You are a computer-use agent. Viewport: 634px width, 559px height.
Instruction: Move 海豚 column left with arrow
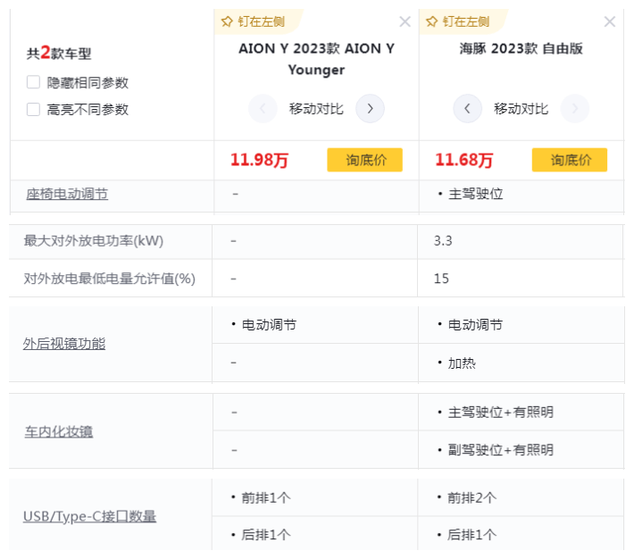[467, 108]
